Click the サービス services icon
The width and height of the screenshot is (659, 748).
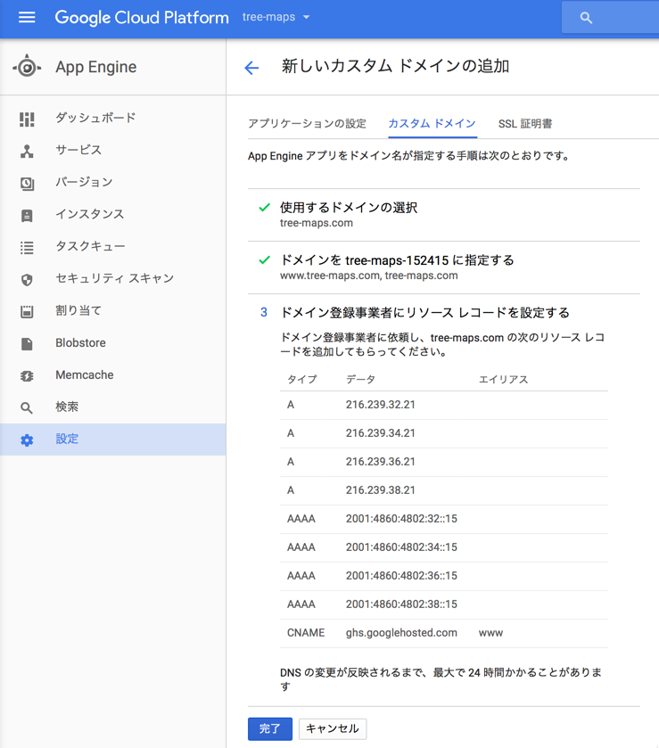point(27,152)
